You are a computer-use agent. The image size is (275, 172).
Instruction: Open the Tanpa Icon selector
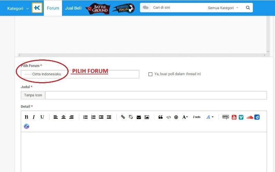pos(33,95)
